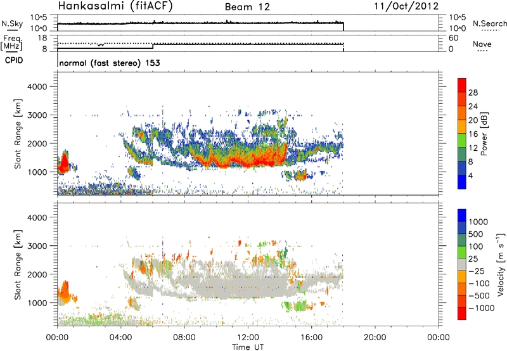Click the date '11/Oct/2012'

(x=406, y=6)
